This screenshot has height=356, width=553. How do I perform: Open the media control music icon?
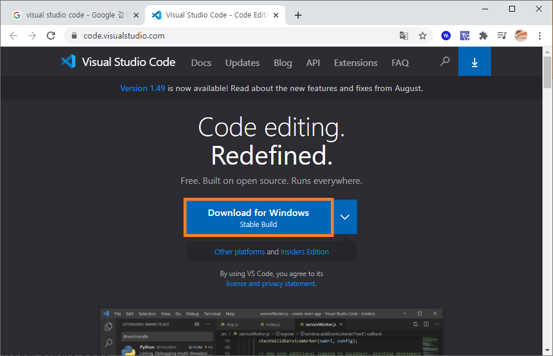click(502, 36)
